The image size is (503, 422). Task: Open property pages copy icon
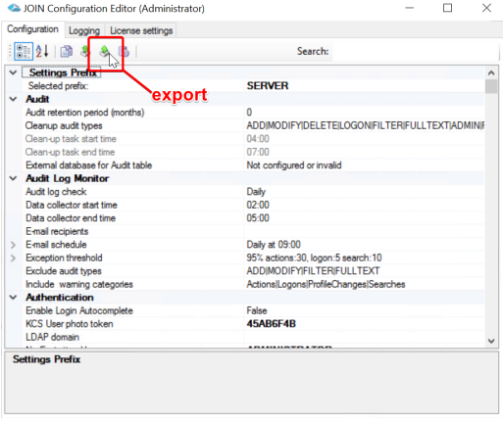tap(67, 51)
